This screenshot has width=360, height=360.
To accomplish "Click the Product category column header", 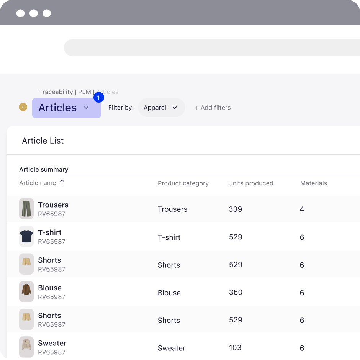I will (x=183, y=183).
